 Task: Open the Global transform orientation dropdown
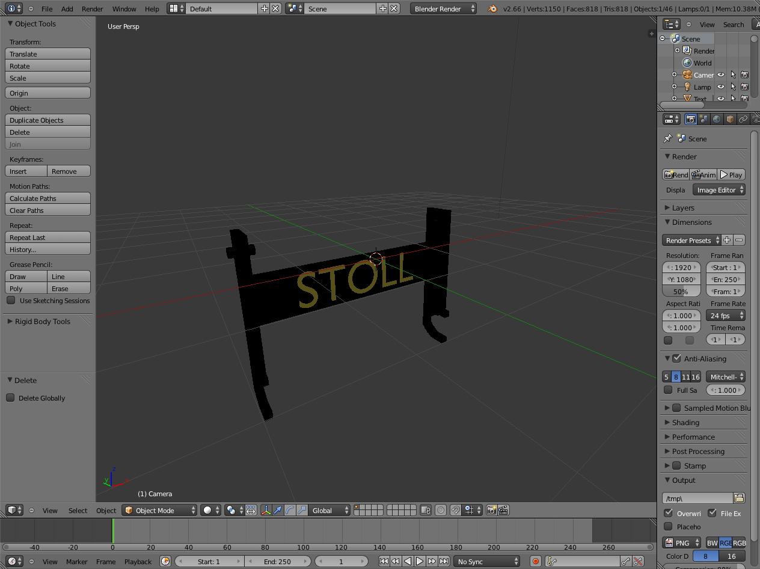[329, 510]
